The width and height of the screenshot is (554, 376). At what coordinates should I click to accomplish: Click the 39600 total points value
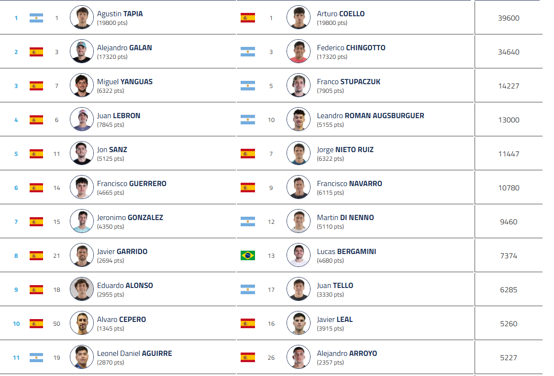pyautogui.click(x=509, y=18)
